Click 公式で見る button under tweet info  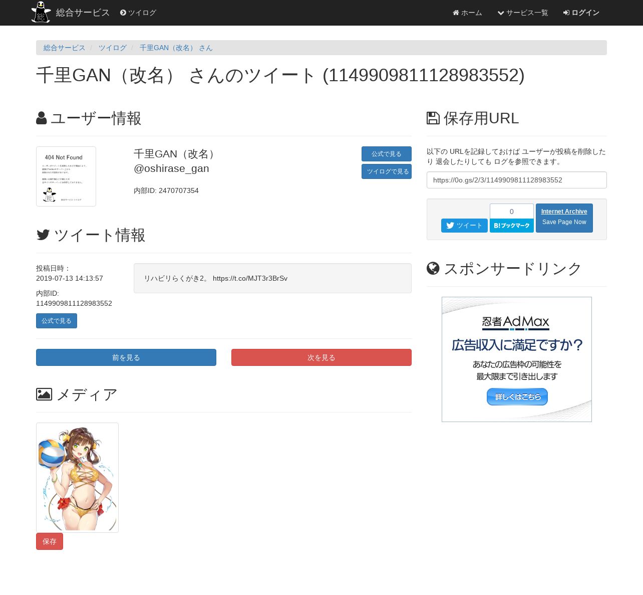pos(57,321)
